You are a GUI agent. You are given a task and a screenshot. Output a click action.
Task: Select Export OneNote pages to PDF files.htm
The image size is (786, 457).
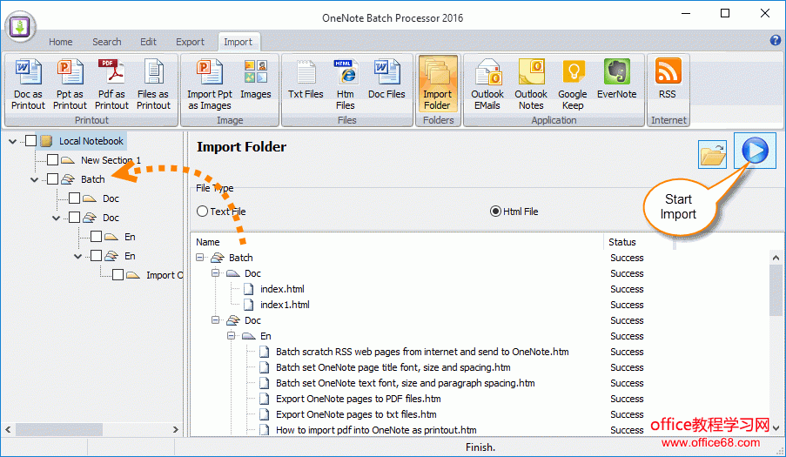pyautogui.click(x=359, y=399)
